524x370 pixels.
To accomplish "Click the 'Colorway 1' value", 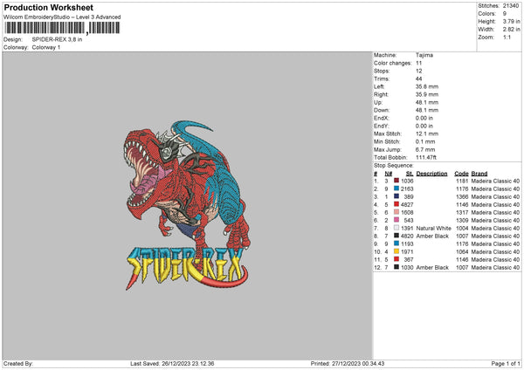I will coord(46,47).
